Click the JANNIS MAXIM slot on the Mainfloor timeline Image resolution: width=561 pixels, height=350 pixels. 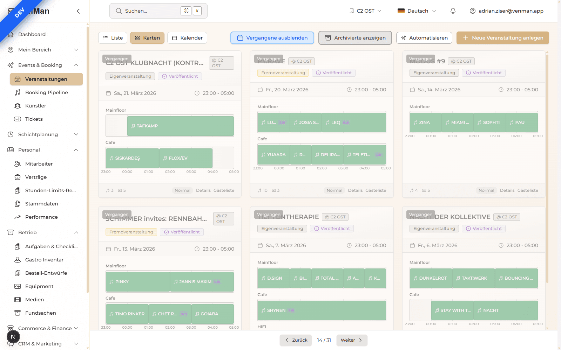pyautogui.click(x=202, y=282)
